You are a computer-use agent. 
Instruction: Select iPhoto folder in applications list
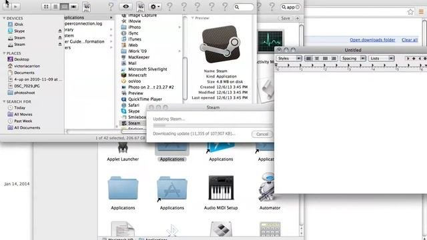[x=135, y=27]
